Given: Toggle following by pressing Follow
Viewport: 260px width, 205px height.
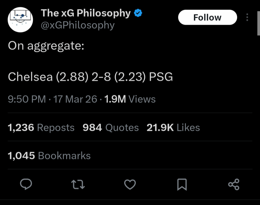Looking at the screenshot, I should point(207,17).
